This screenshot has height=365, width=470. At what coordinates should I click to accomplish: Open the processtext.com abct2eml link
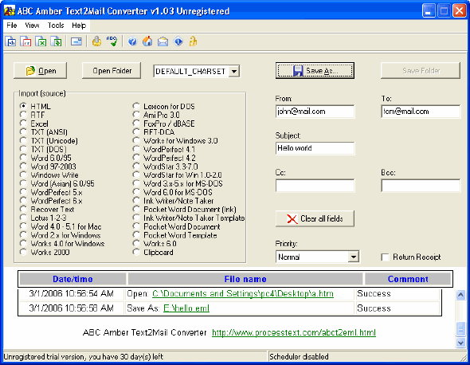pyautogui.click(x=294, y=332)
